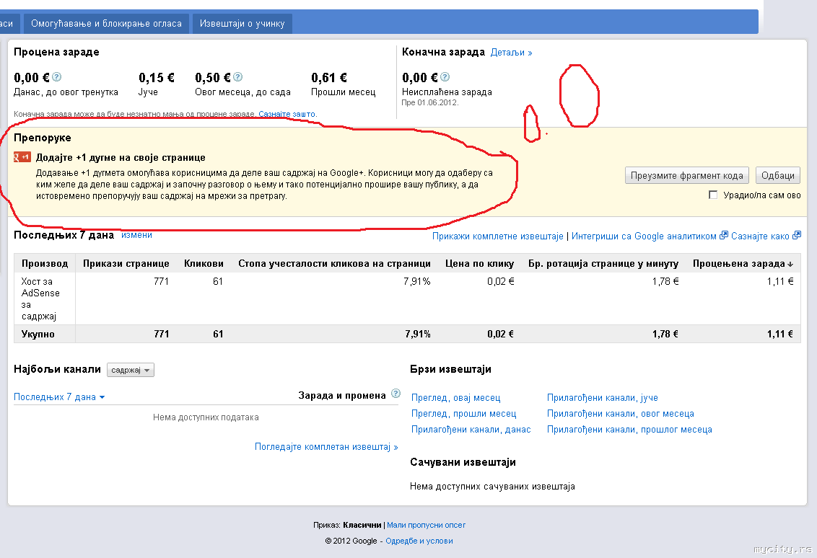The width and height of the screenshot is (817, 558).
Task: Click help icon beside 0,50 € this month
Action: click(237, 77)
